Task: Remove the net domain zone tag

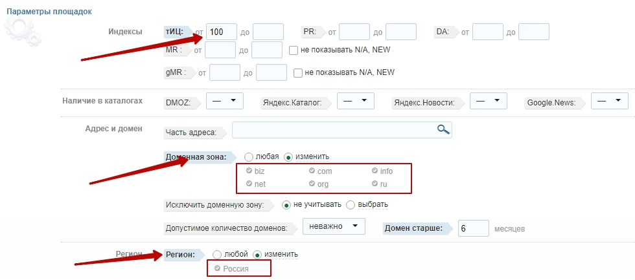Action: pyautogui.click(x=249, y=184)
